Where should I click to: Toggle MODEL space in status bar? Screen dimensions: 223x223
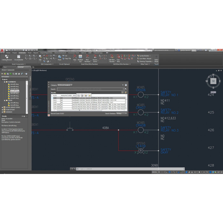(x=155, y=172)
